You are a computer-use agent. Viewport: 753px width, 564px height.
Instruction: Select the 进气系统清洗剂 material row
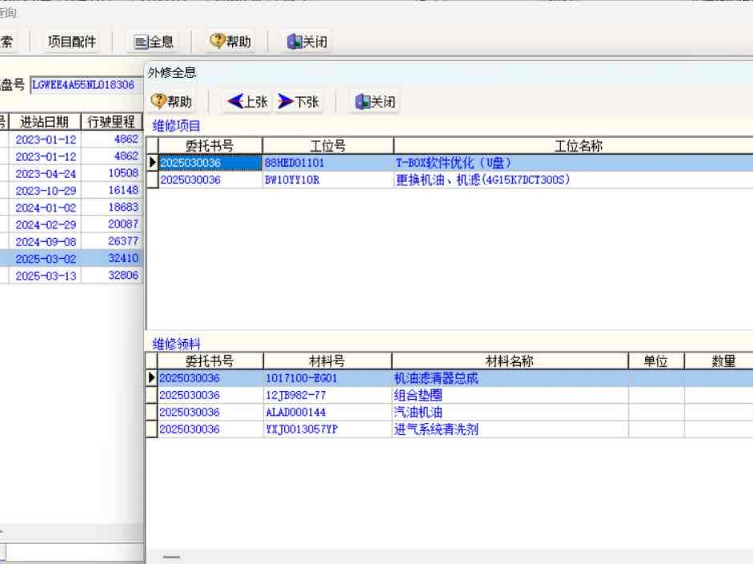coord(436,429)
